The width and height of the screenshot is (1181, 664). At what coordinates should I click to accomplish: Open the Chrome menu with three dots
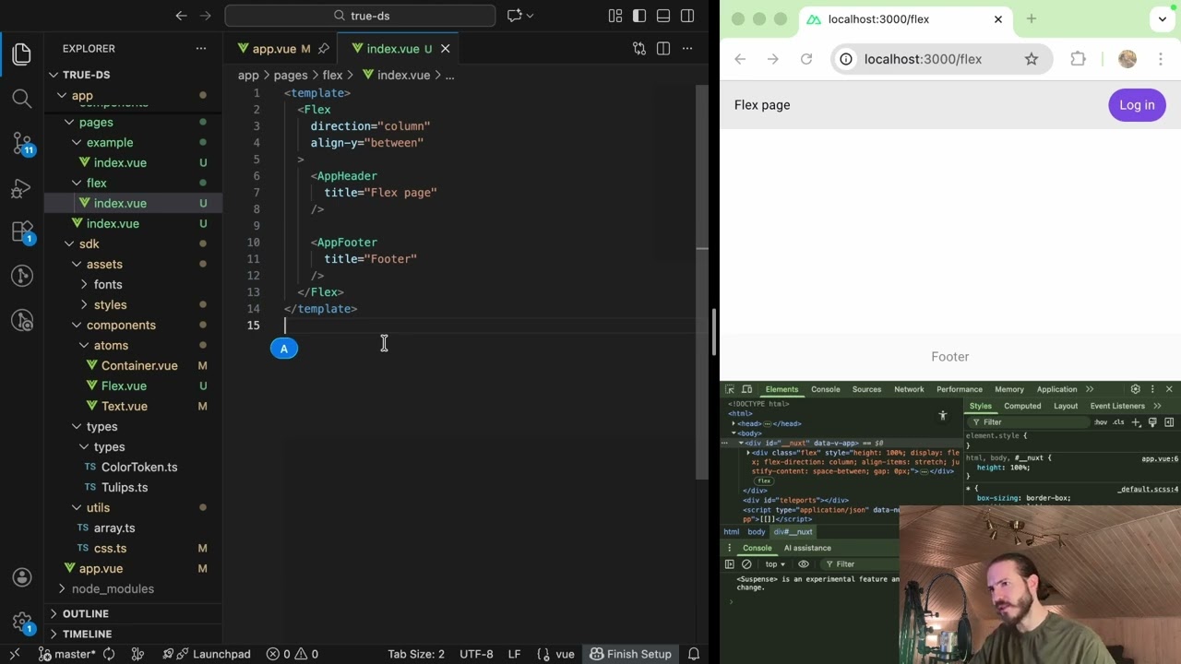point(1161,59)
